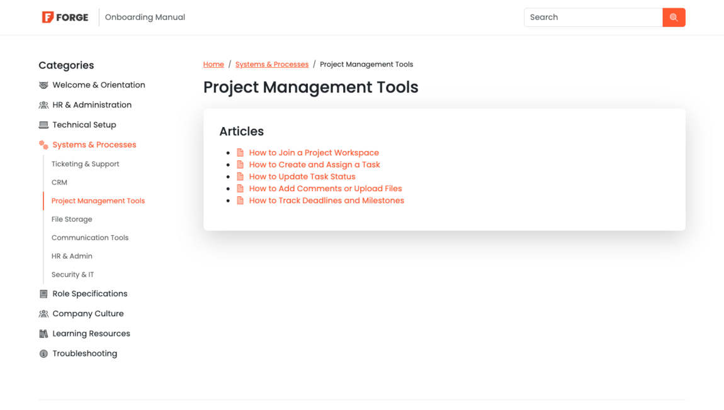The height and width of the screenshot is (410, 724).
Task: Select 'File Storage' from the sidebar list
Action: 71,219
